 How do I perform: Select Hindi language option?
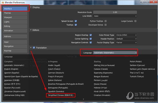click(x=102, y=92)
